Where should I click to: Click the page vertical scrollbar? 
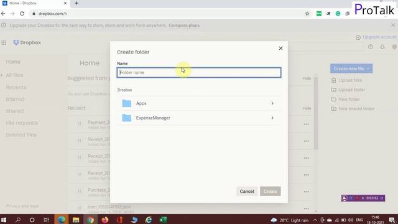tap(316, 113)
